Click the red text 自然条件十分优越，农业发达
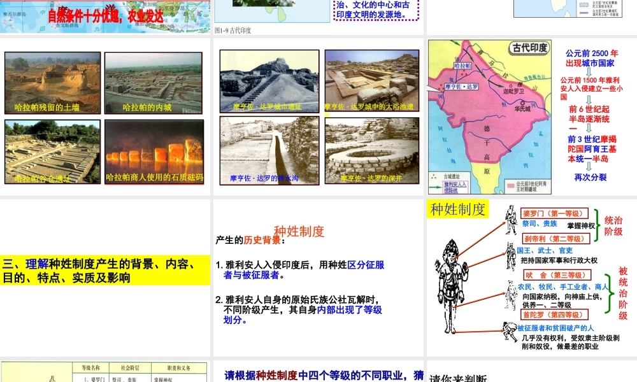Image resolution: width=637 pixels, height=382 pixels. point(106,17)
